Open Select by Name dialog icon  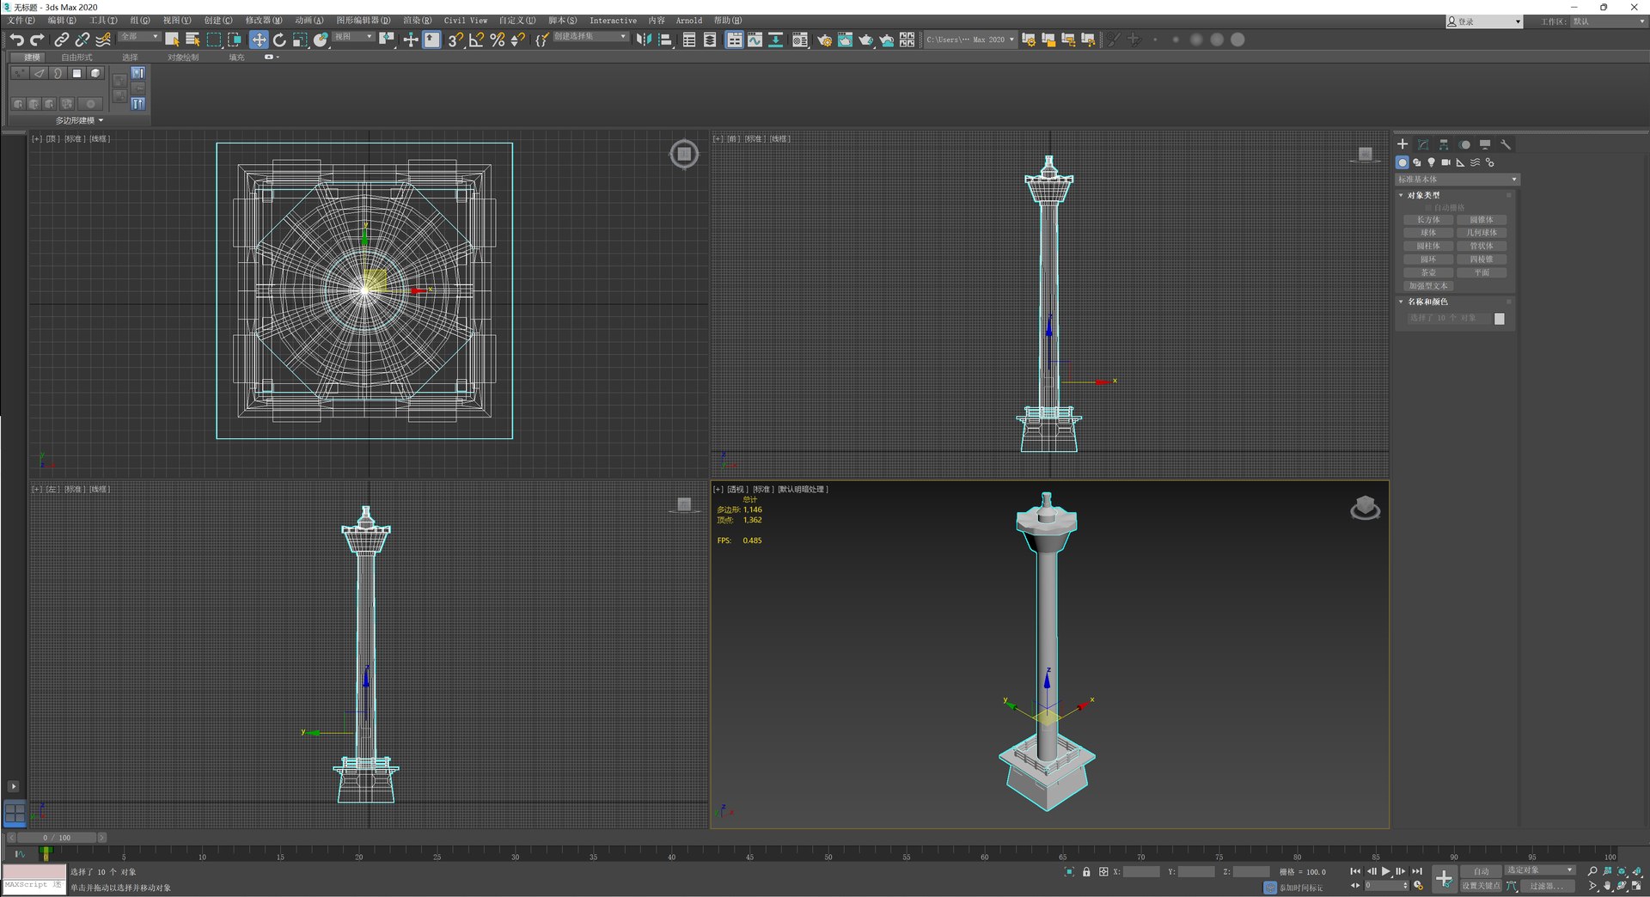click(192, 40)
